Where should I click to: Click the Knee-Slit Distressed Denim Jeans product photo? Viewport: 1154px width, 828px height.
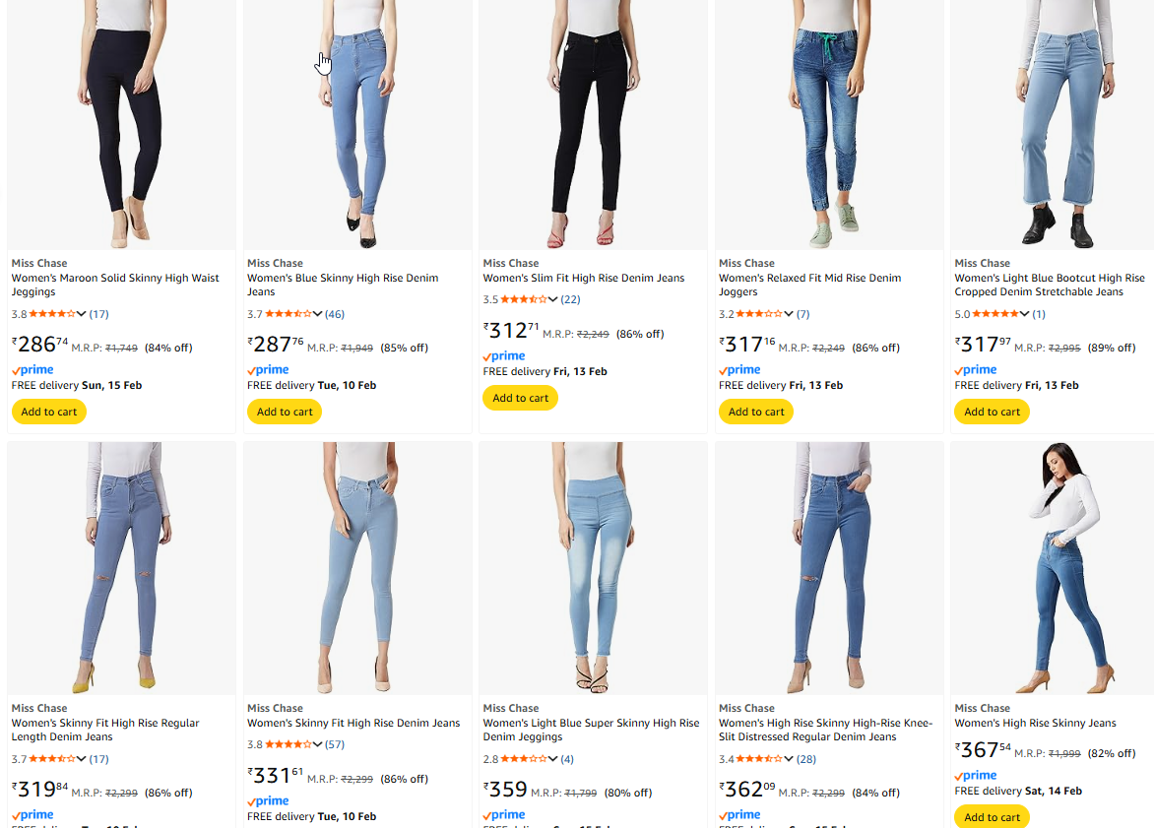pyautogui.click(x=829, y=567)
